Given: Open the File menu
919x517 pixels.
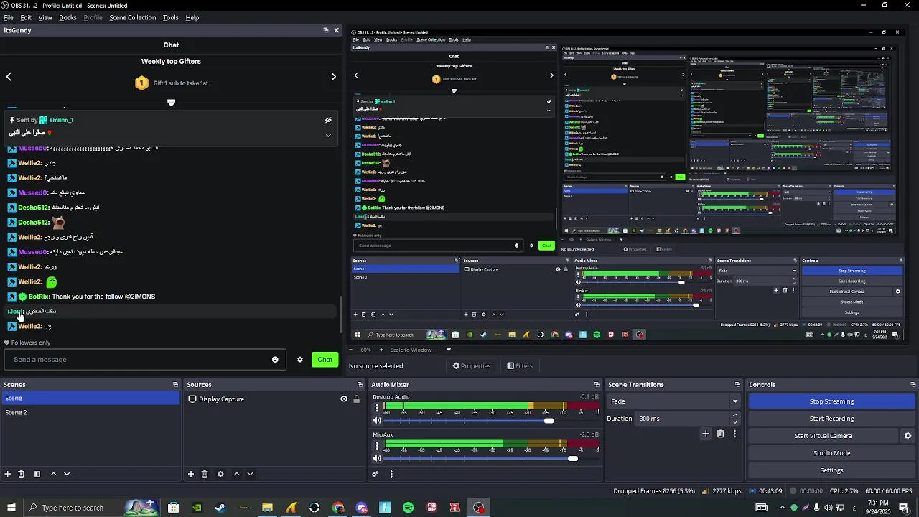Looking at the screenshot, I should tap(9, 17).
